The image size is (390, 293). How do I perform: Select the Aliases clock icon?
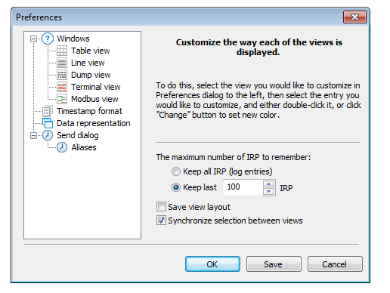[62, 147]
